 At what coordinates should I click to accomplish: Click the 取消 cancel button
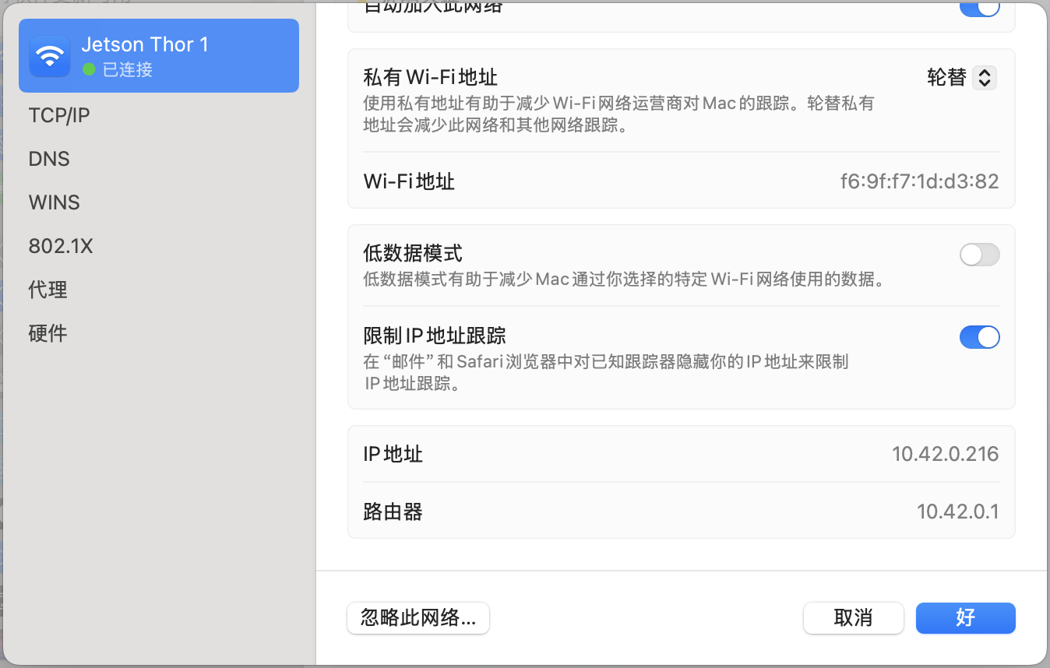point(853,618)
